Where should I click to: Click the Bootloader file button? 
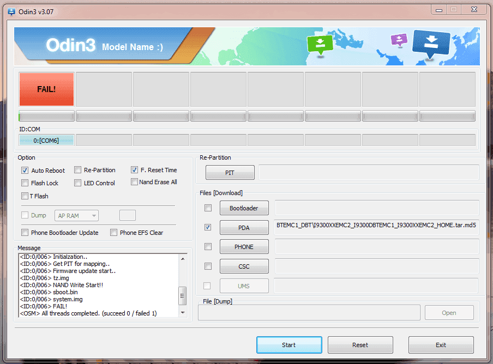(244, 208)
